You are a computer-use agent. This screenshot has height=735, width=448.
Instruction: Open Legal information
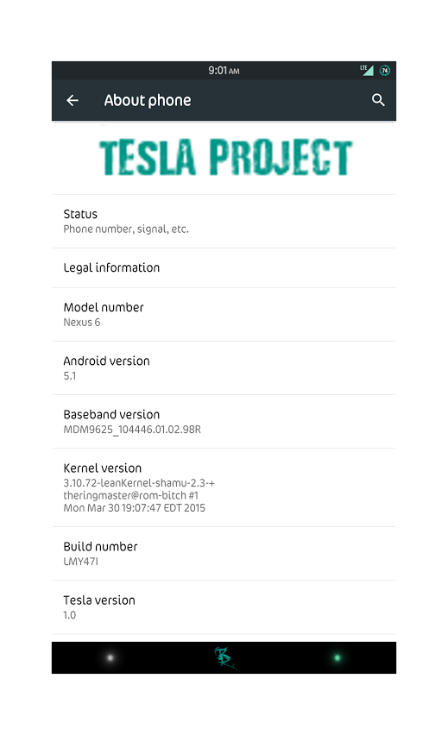coord(224,267)
